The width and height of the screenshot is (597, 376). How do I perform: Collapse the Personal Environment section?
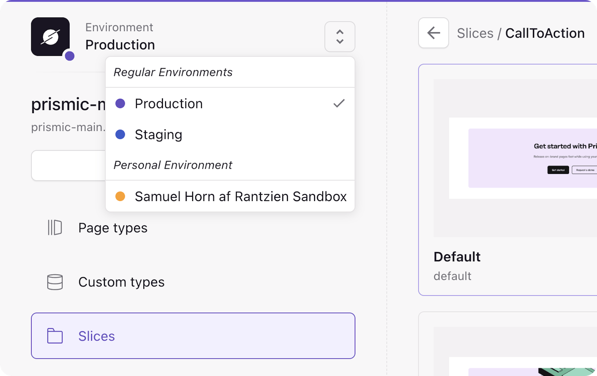pos(173,165)
